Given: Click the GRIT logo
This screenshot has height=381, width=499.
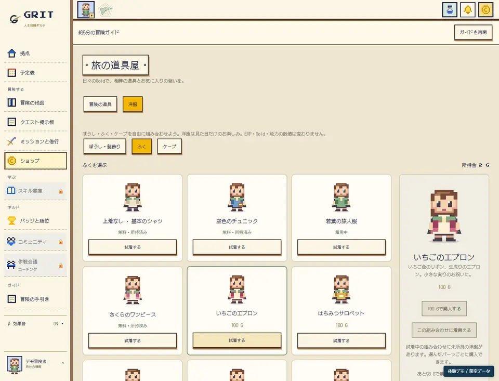Looking at the screenshot, I should [31, 18].
